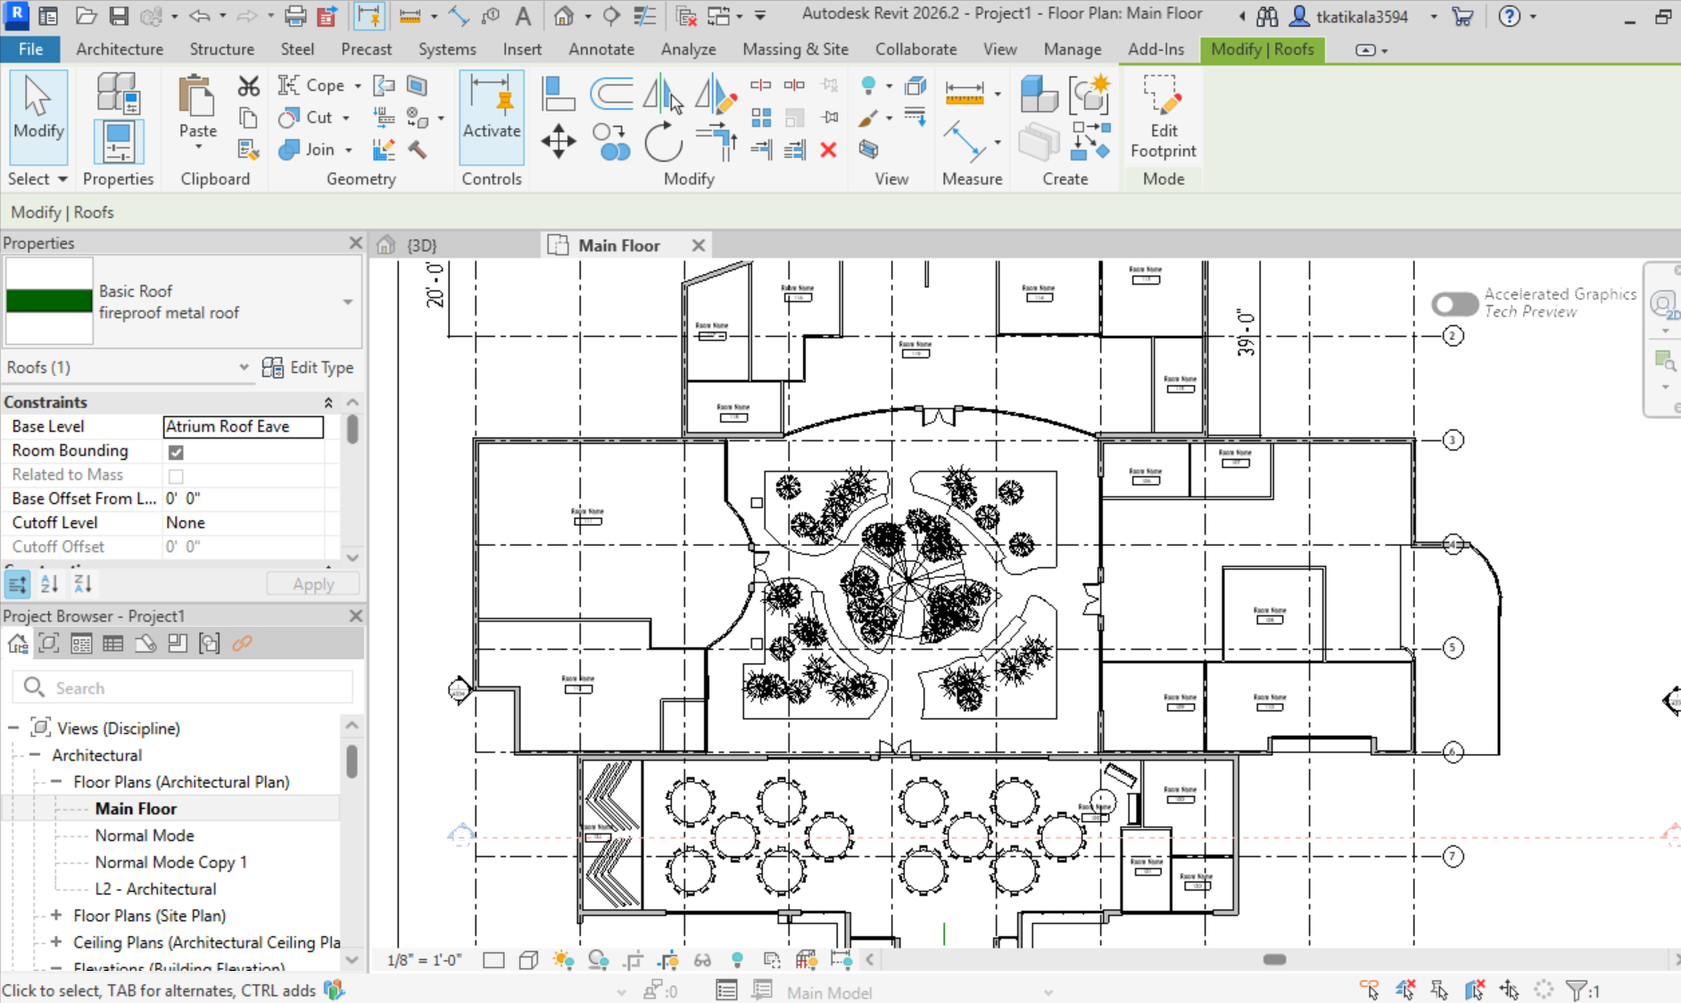The width and height of the screenshot is (1681, 1003).
Task: Toggle Select Underlay Elements icon
Action: (1404, 991)
